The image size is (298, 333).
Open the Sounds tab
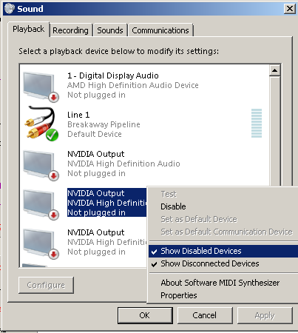coord(110,30)
